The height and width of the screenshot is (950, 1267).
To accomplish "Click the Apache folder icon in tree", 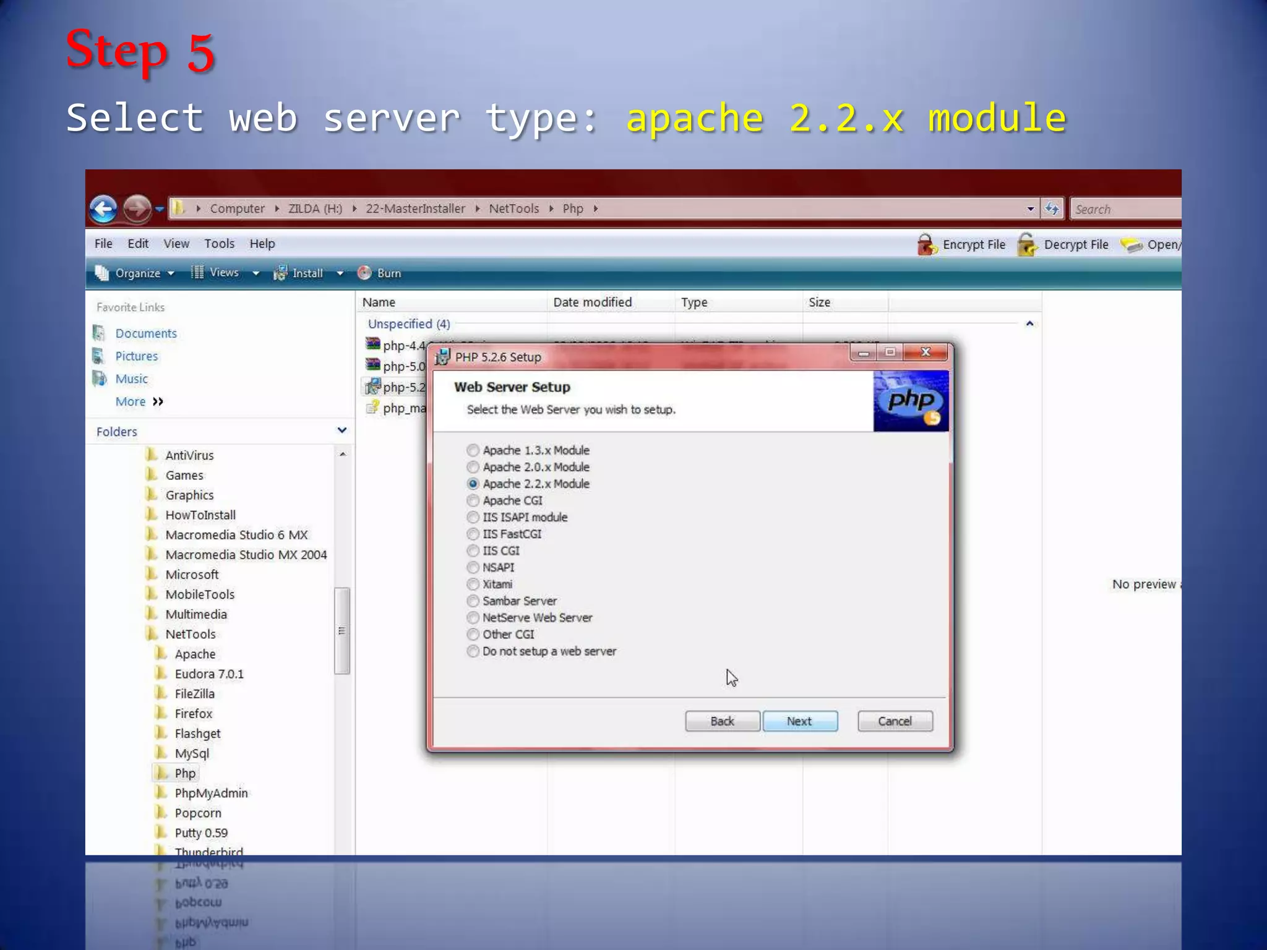I will tap(161, 653).
